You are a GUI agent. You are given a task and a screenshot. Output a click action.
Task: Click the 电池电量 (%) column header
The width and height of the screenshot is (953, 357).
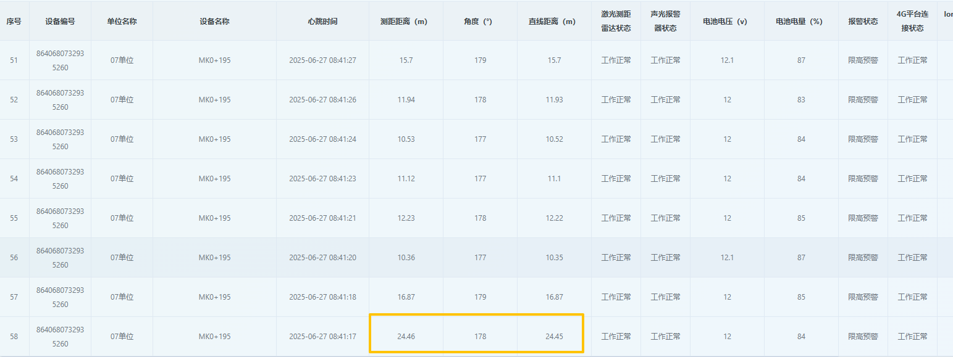point(801,21)
